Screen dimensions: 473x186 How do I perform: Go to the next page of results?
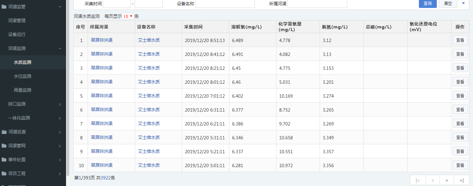click(x=447, y=180)
